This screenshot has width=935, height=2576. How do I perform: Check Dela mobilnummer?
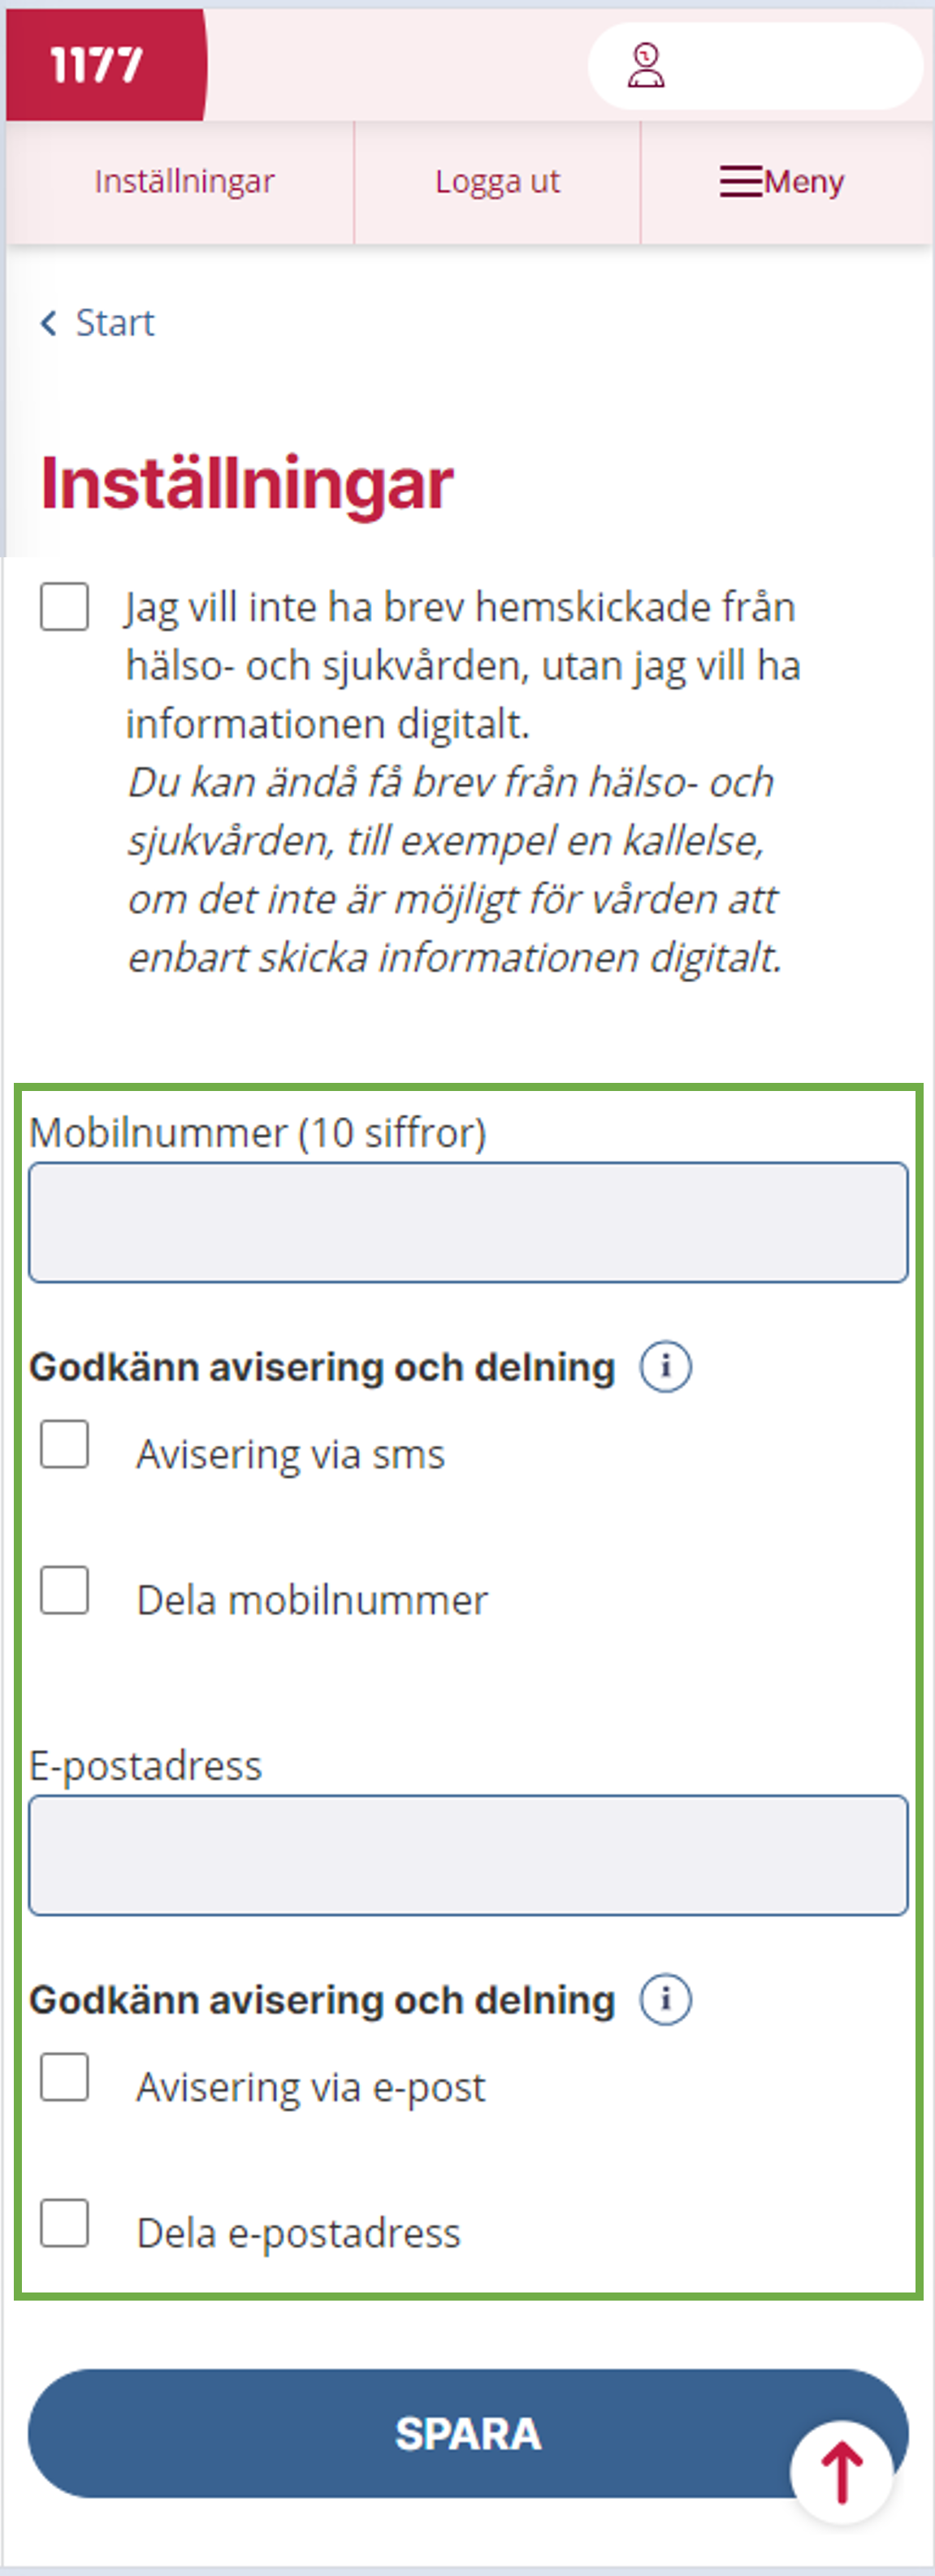pyautogui.click(x=65, y=1590)
